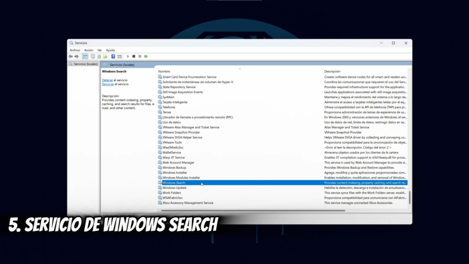Click the gear icon next to Windows Search
The height and width of the screenshot is (264, 469).
(x=160, y=182)
